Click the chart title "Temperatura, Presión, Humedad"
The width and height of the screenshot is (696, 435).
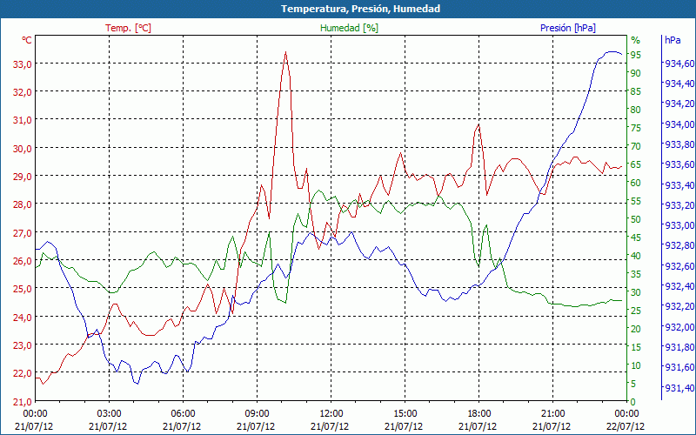[360, 9]
